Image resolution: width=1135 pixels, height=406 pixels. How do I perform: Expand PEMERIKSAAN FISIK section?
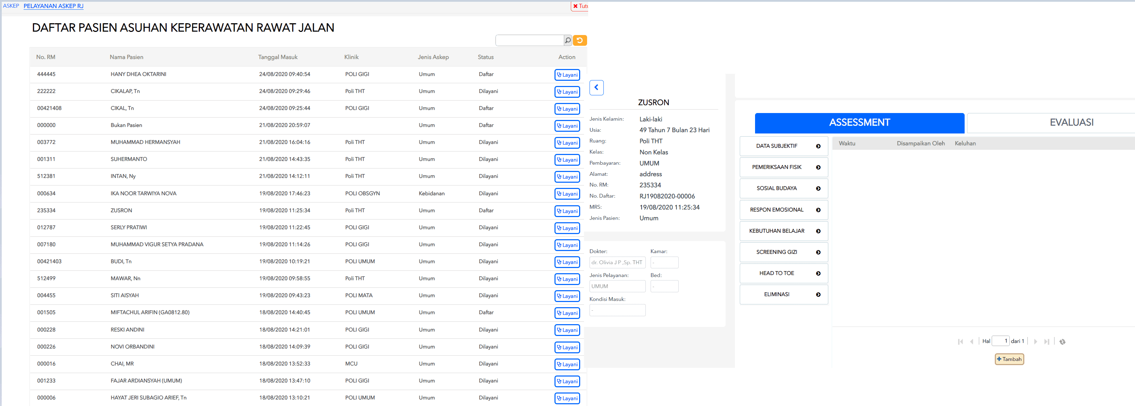[x=784, y=167]
